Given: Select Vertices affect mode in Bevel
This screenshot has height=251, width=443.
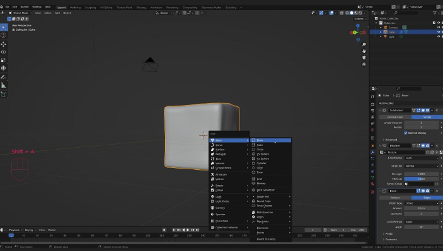Looking at the screenshot, I should [x=395, y=198].
